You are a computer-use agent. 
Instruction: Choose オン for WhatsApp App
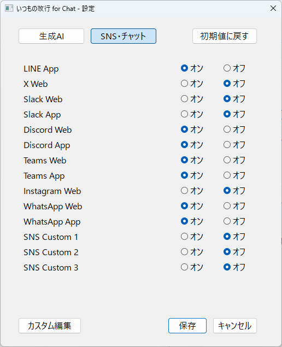click(192, 221)
